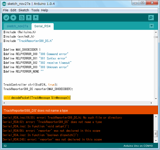Image resolution: width=160 pixels, height=150 pixels.
Task: Open the File menu
Action: click(x=6, y=10)
